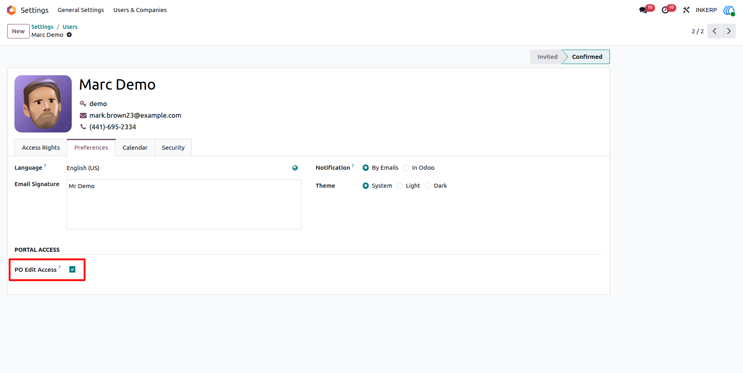
Task: Click the login field showing demo
Action: pos(98,104)
